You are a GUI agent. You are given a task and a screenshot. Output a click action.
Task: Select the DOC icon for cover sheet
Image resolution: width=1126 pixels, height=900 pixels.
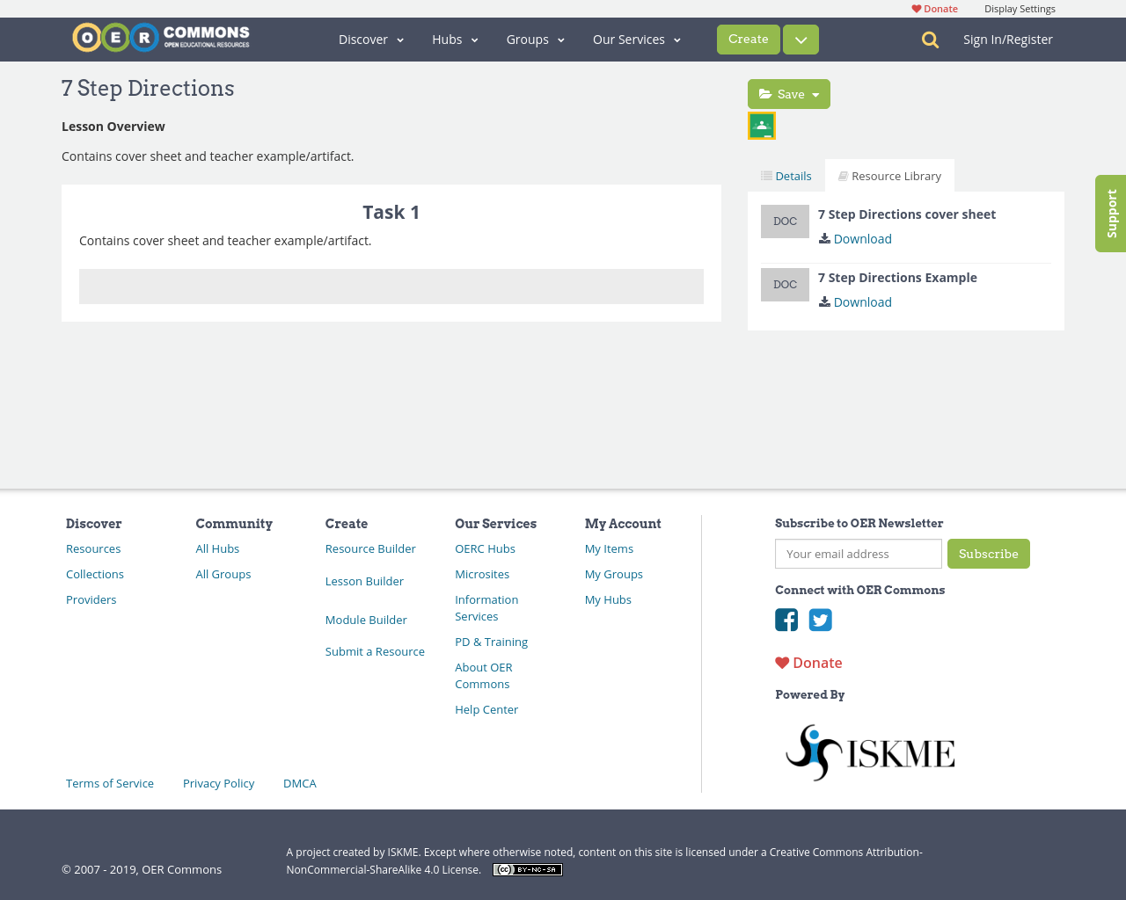pos(785,221)
